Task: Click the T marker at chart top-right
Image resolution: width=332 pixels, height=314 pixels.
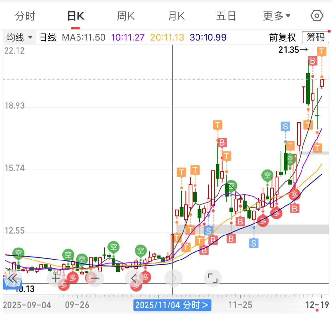Action: [x=322, y=52]
